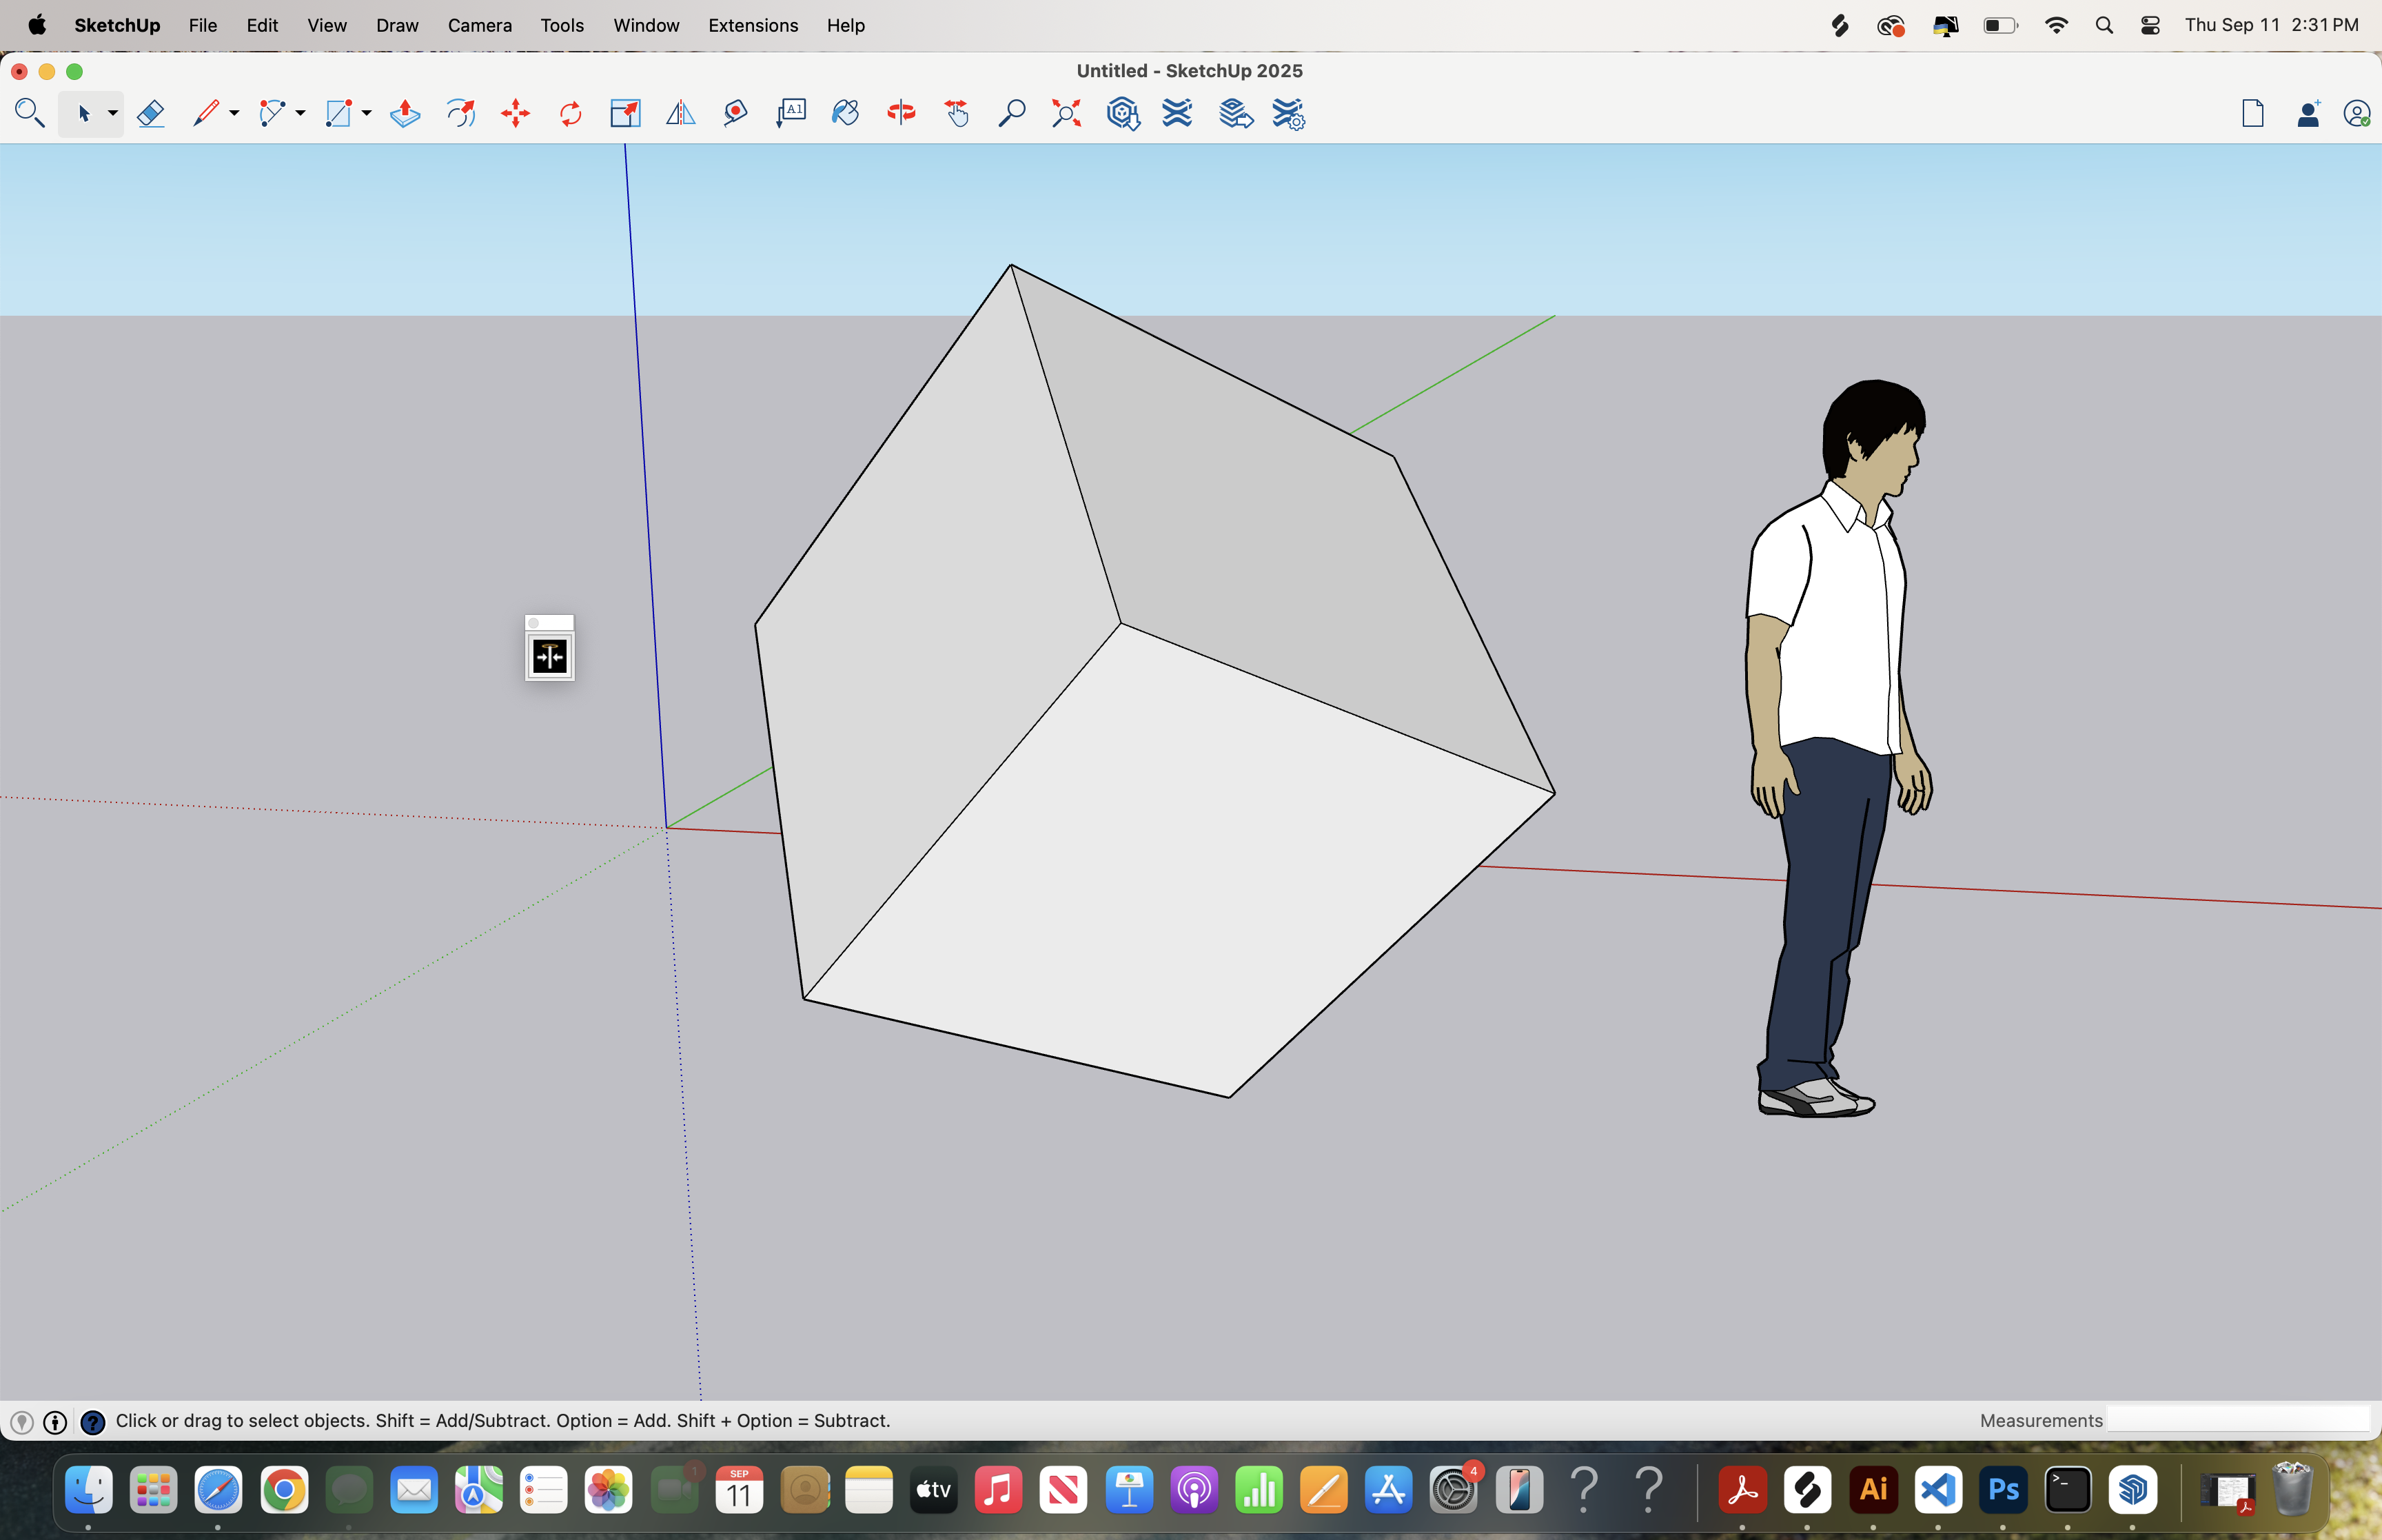Screen dimensions: 2382x1540
Task: Select the Dimensions text tool
Action: click(790, 113)
